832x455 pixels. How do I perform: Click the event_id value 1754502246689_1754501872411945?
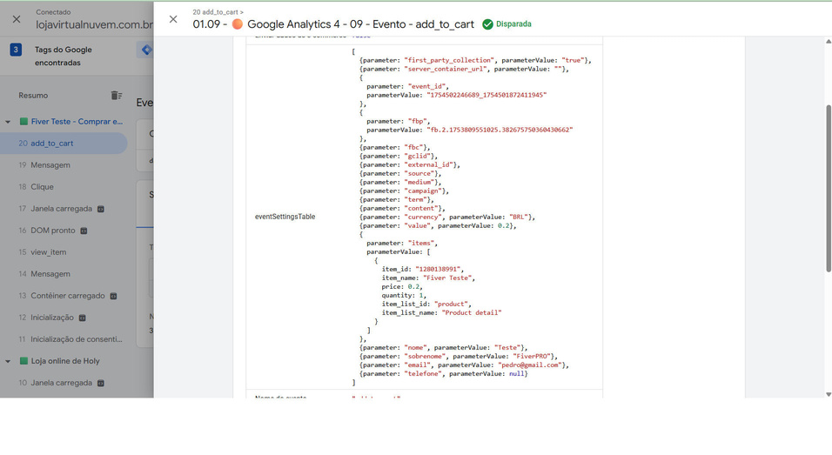(x=486, y=95)
